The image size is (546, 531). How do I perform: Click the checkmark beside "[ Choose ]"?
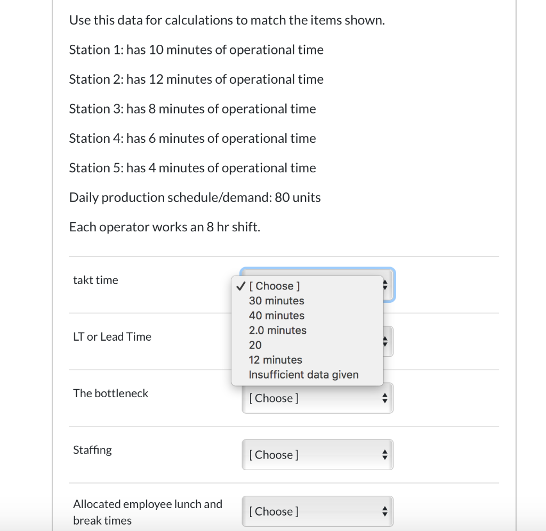(x=239, y=285)
